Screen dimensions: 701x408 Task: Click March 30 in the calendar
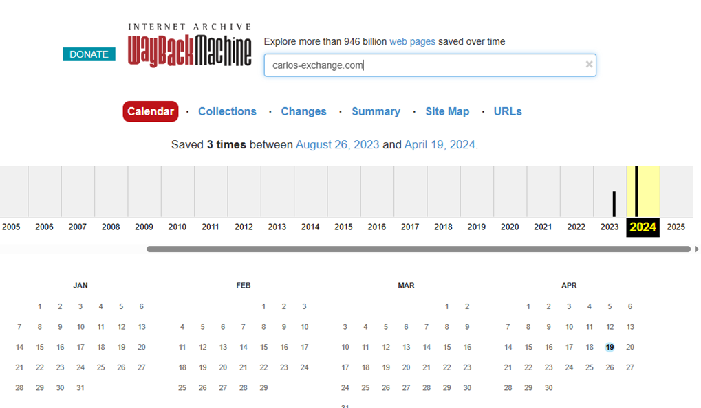point(467,388)
